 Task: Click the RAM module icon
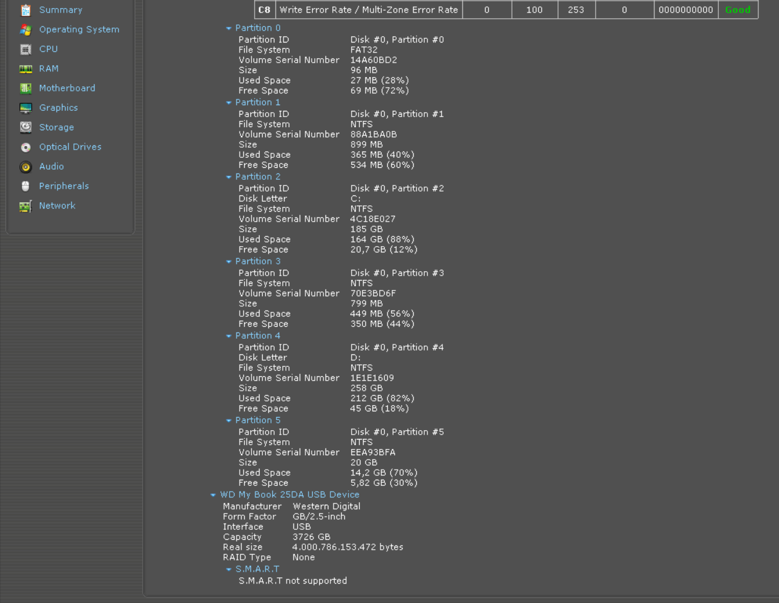coord(26,69)
